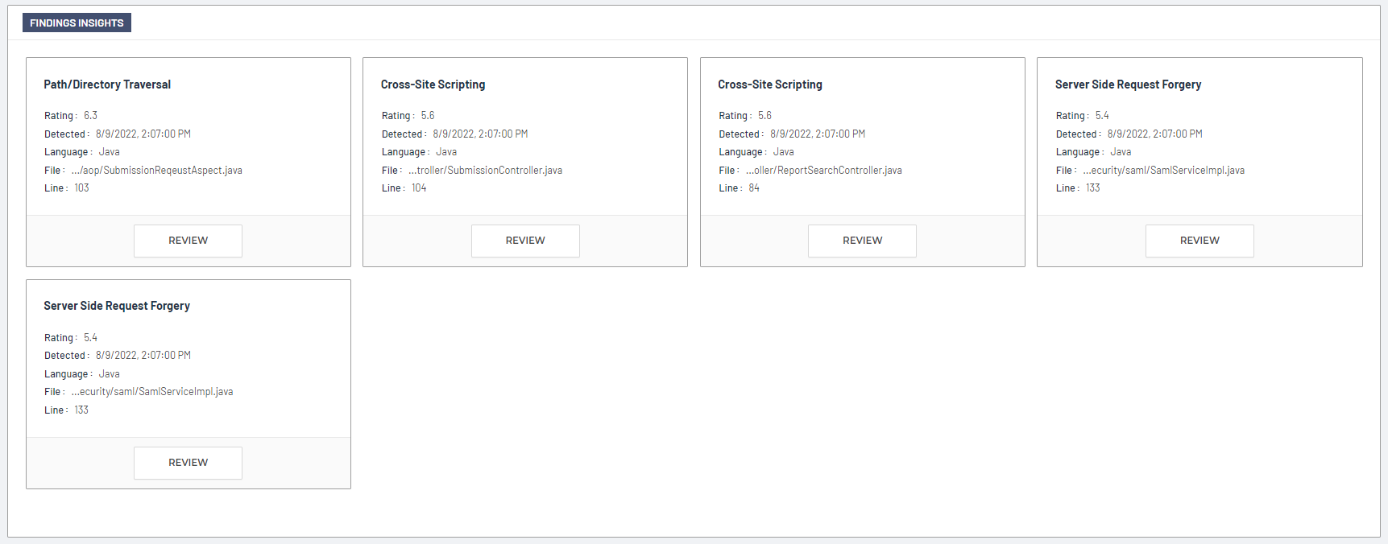Click the bottom-row Server Side Request Forgery title
The height and width of the screenshot is (544, 1388).
pos(117,306)
